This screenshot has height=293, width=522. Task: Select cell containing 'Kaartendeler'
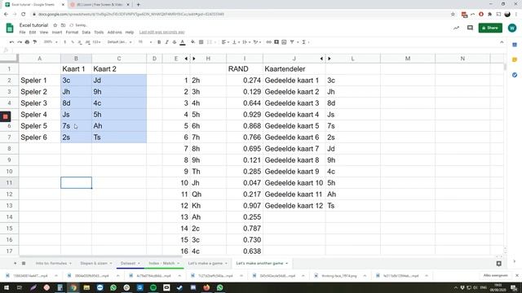point(294,69)
